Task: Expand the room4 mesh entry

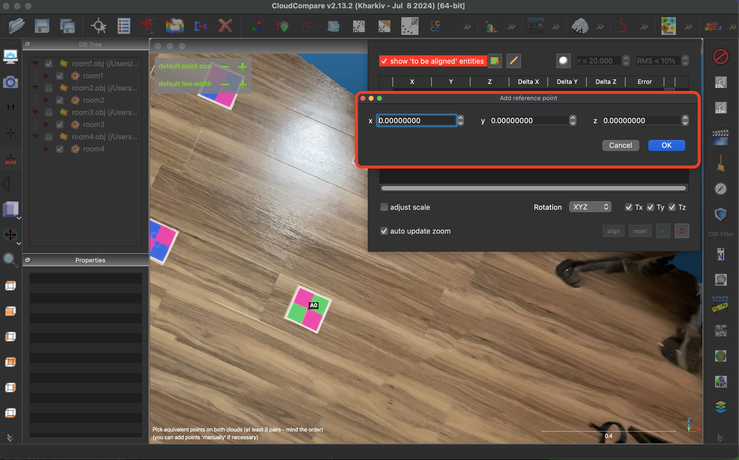Action: pos(46,149)
